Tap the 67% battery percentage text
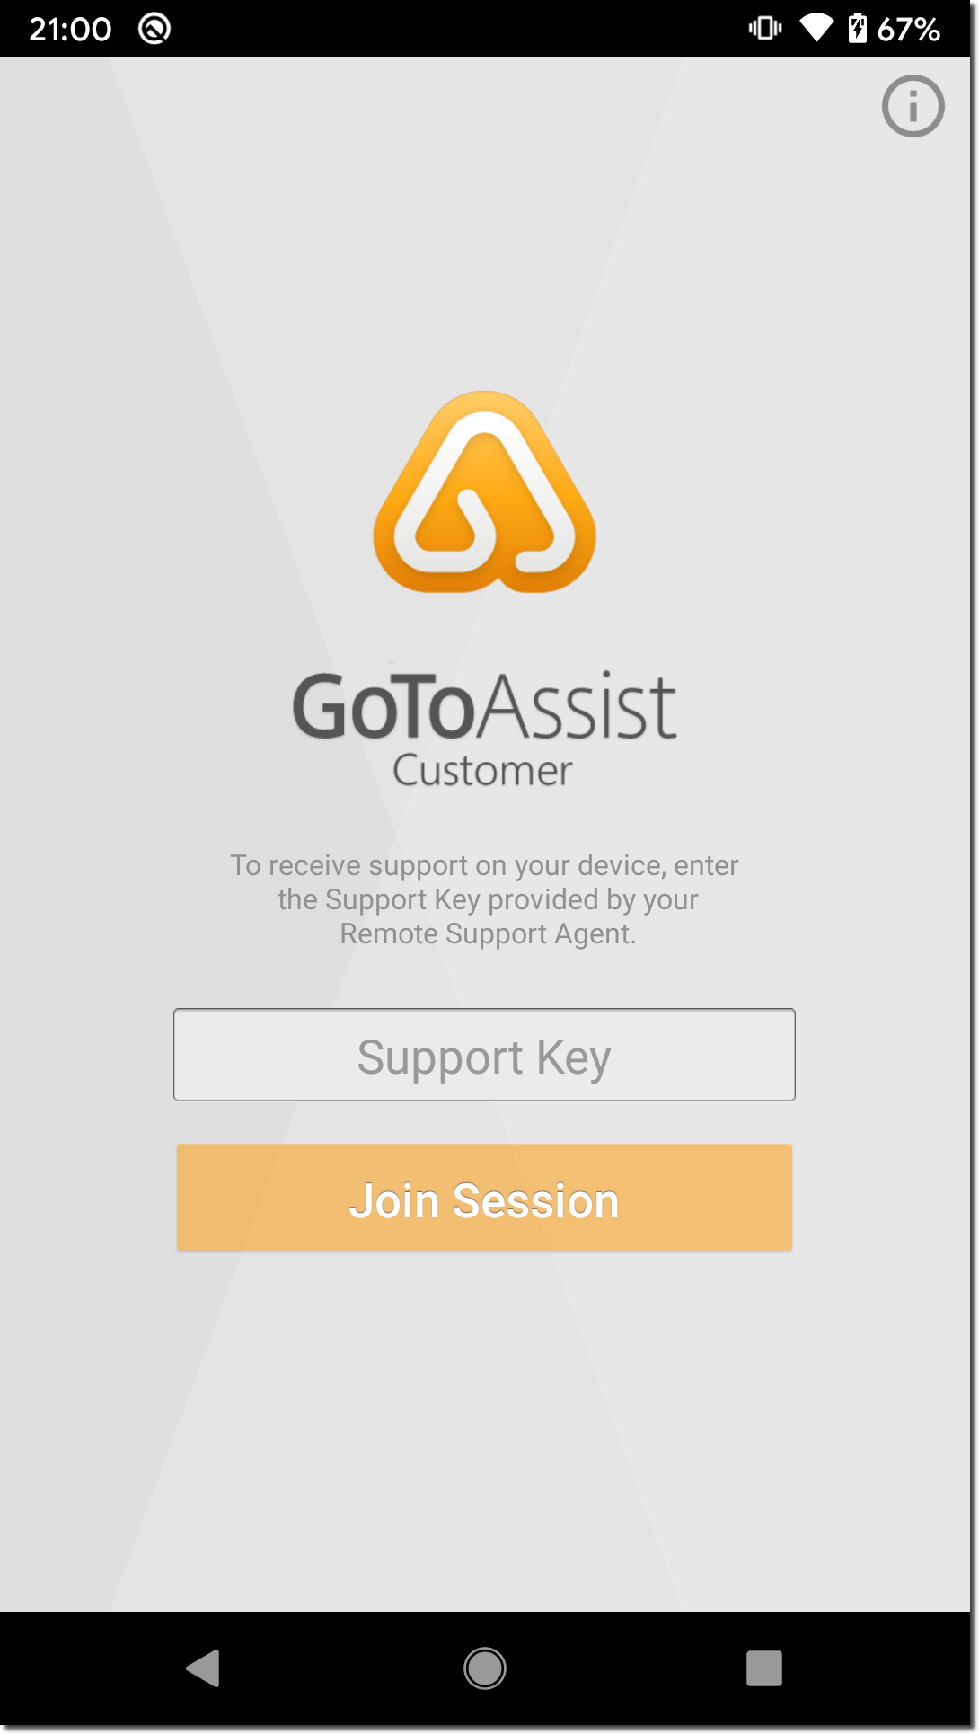Screen dimensions: 979x1734 908,29
